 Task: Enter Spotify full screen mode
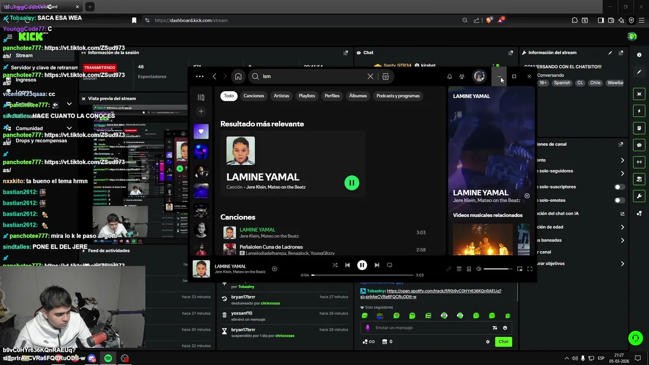click(529, 269)
